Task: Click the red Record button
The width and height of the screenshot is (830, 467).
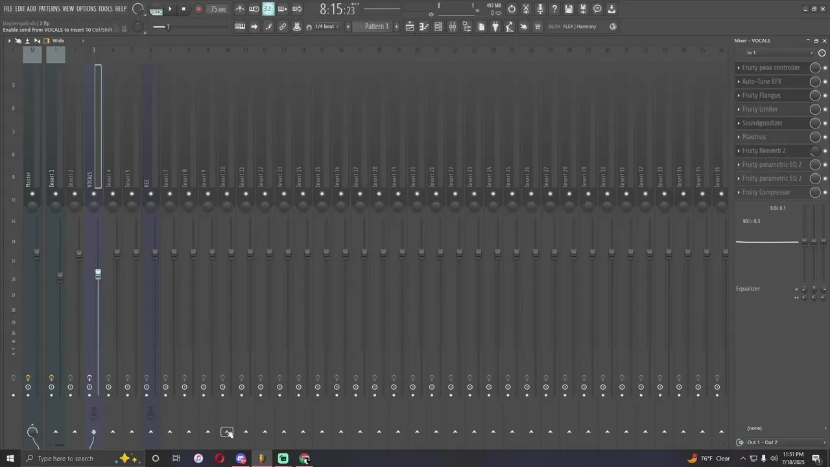Action: click(x=198, y=9)
